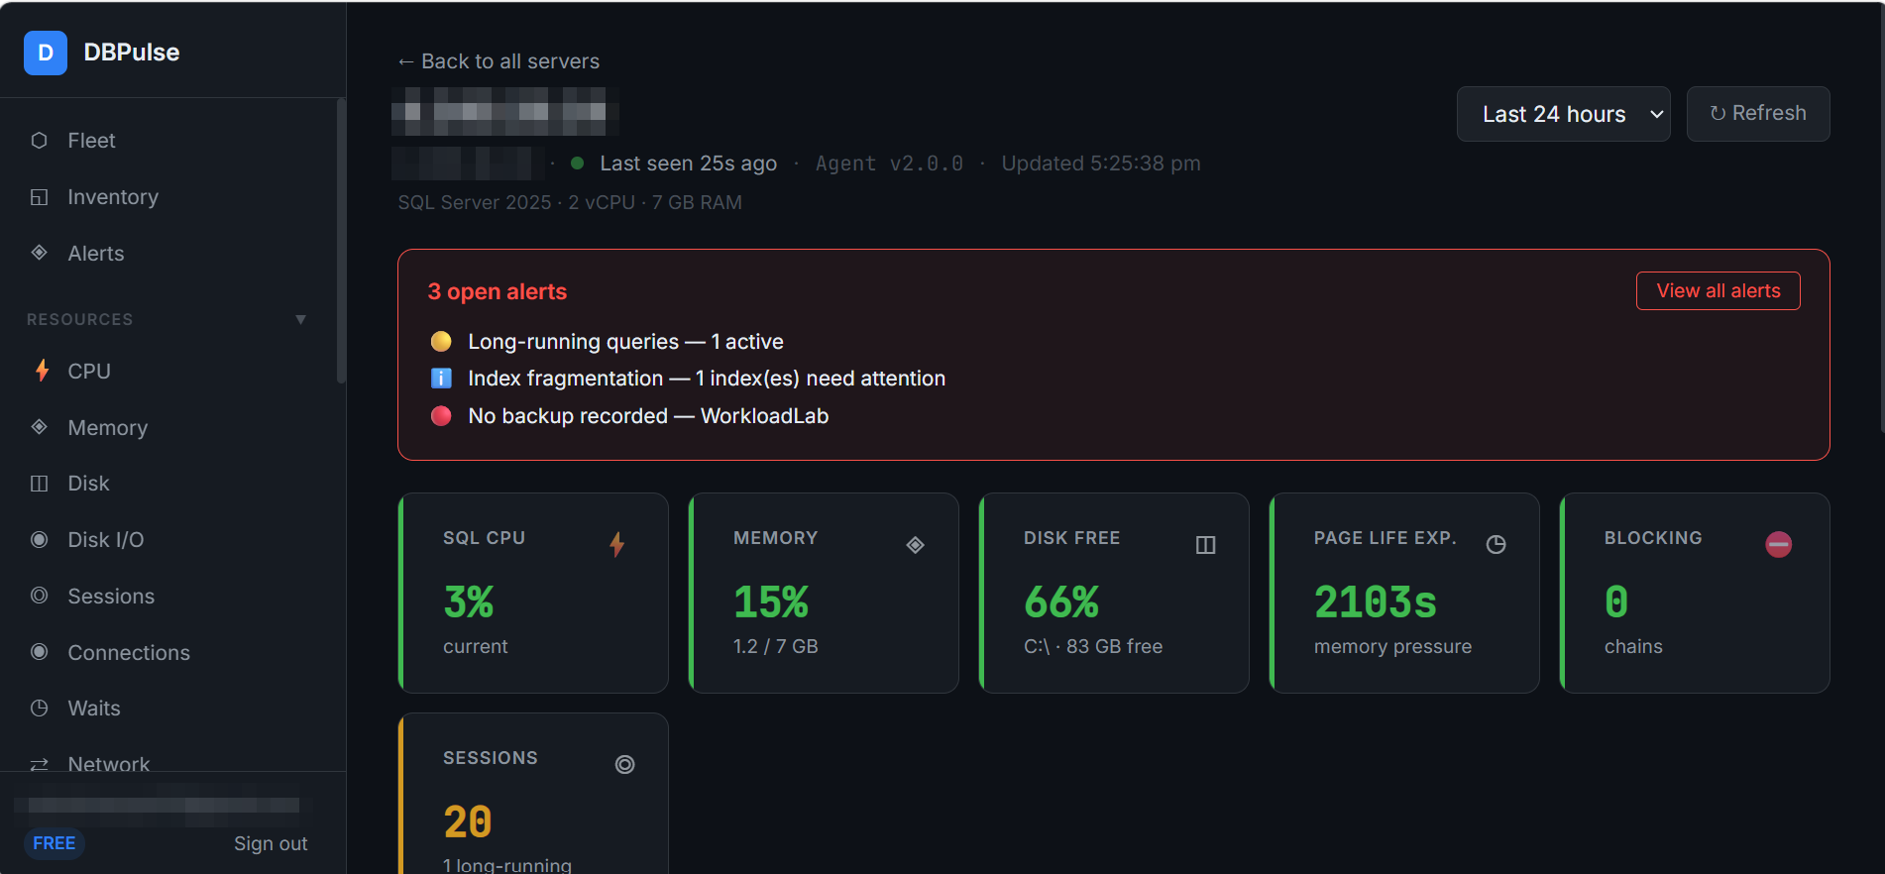Select Disk I/O under Resources
This screenshot has height=874, width=1885.
coord(106,540)
